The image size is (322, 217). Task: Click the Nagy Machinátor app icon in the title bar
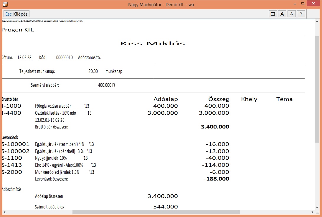(5, 4)
